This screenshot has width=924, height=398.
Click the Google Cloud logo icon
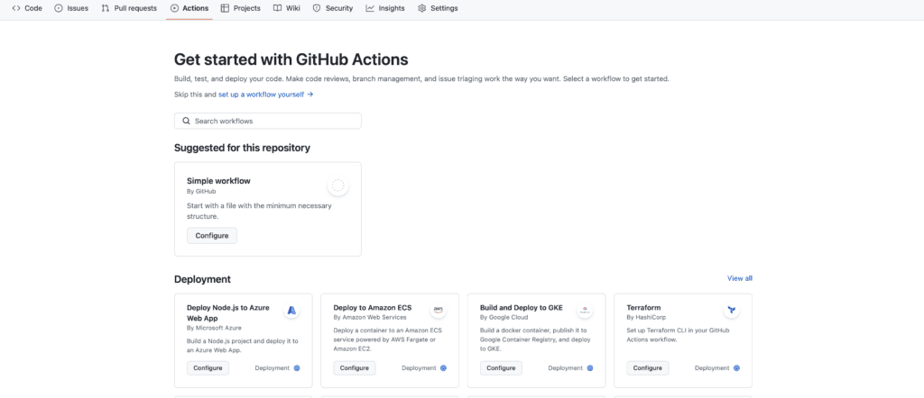tap(585, 310)
